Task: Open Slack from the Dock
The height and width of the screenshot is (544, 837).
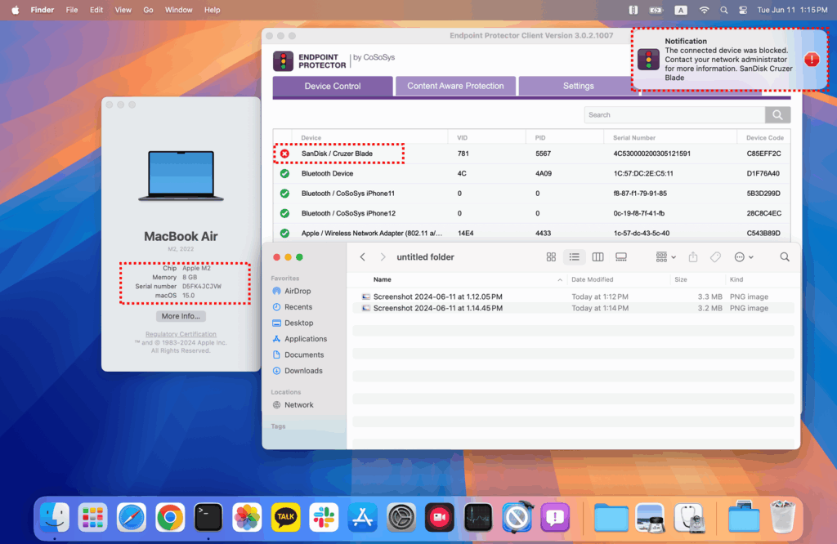Action: tap(324, 517)
